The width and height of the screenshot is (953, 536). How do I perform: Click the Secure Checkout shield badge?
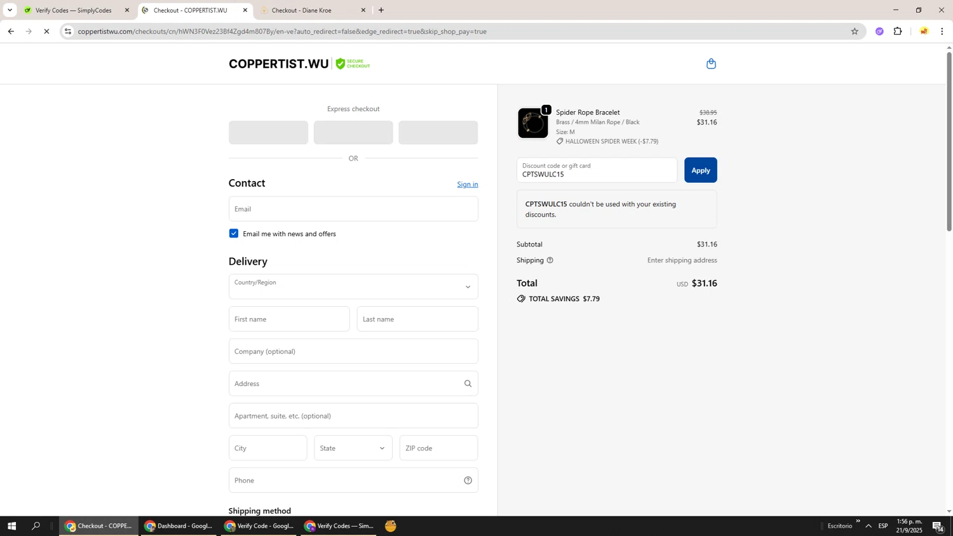pos(353,64)
